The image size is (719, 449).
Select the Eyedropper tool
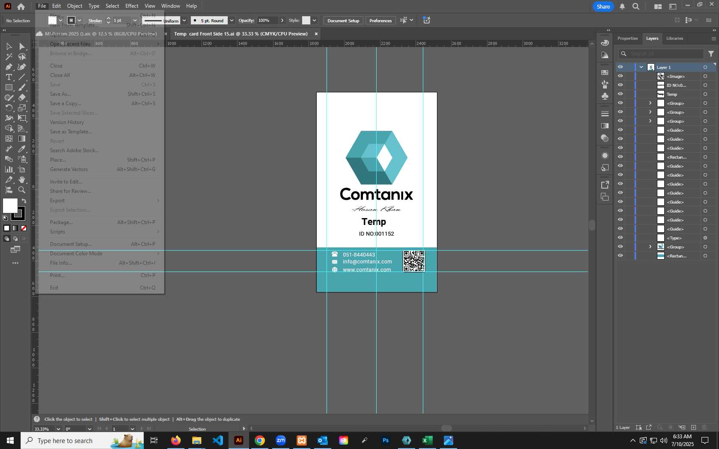[22, 149]
